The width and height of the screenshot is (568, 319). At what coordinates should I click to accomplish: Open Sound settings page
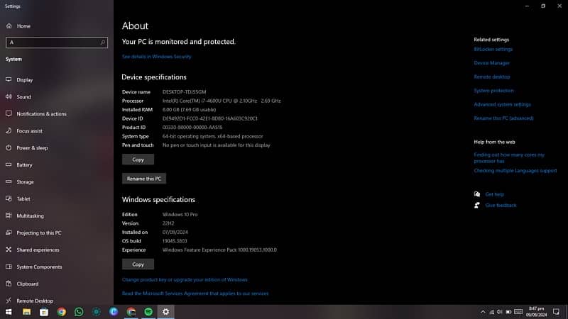(23, 97)
